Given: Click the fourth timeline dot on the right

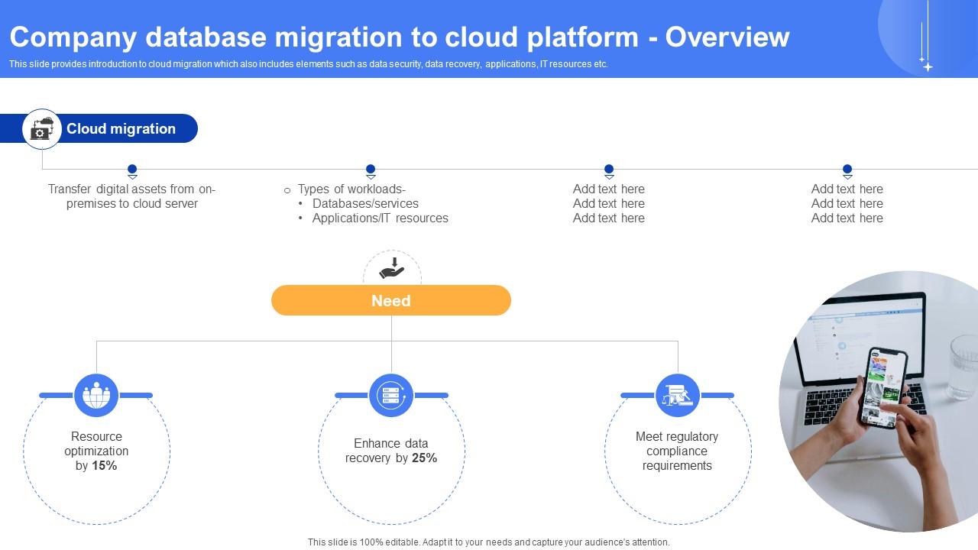Looking at the screenshot, I should (x=847, y=170).
